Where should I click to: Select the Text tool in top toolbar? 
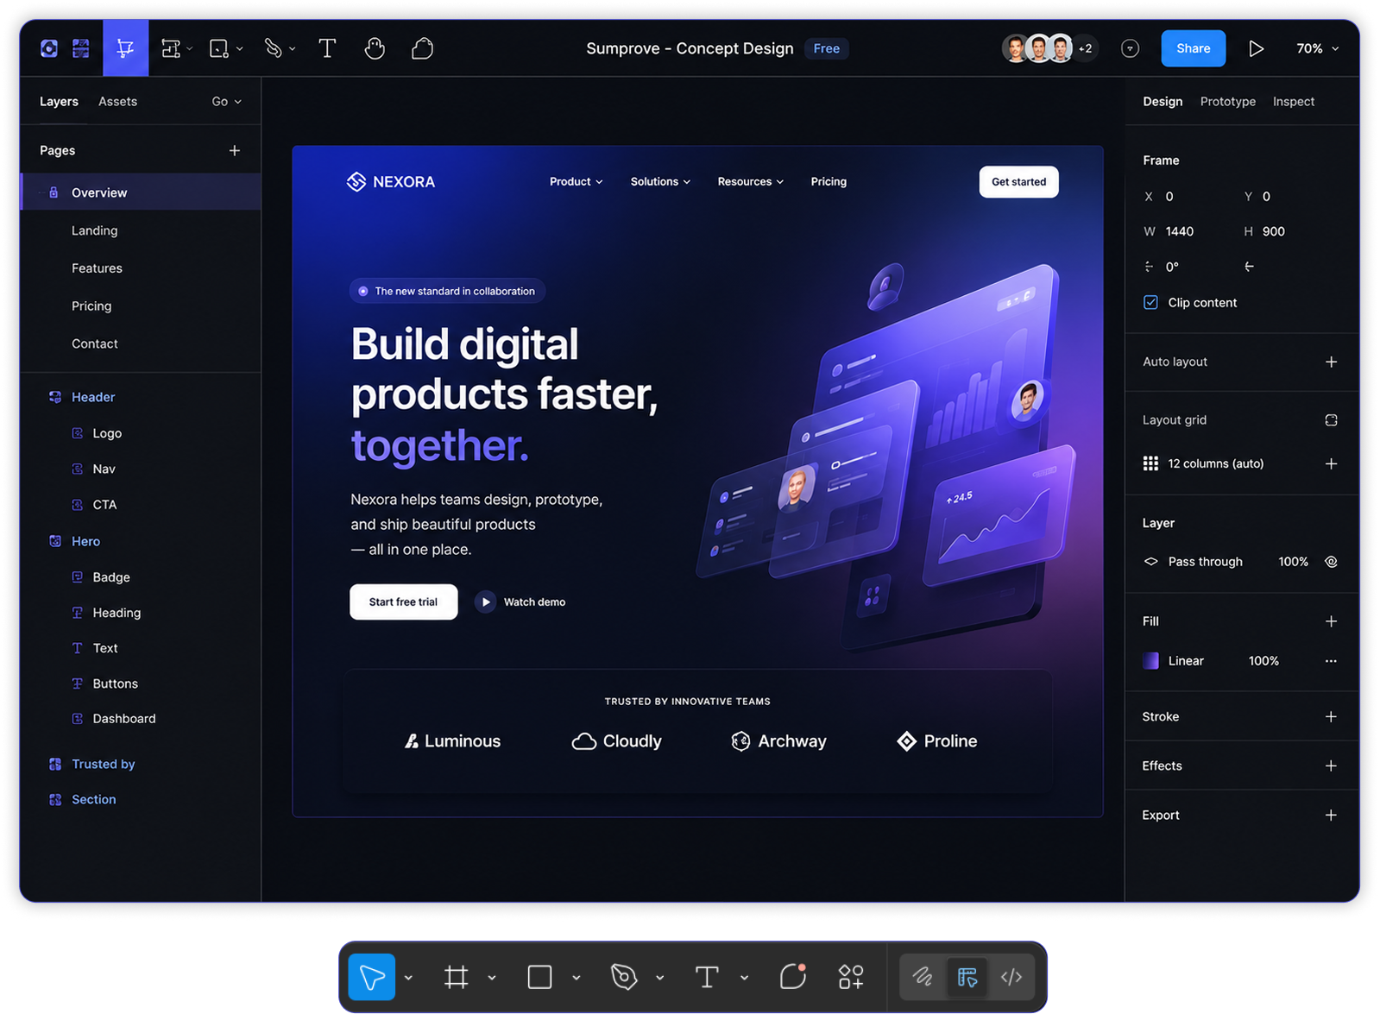(327, 48)
